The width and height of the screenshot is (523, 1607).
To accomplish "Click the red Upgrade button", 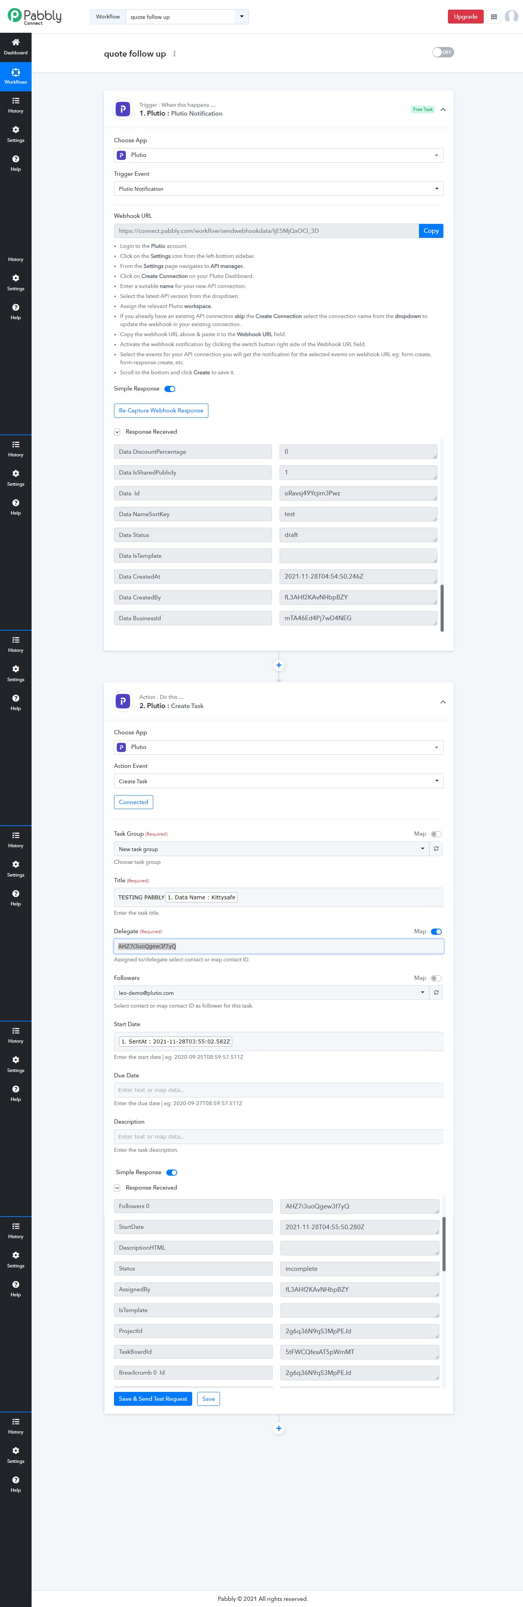I will click(466, 17).
